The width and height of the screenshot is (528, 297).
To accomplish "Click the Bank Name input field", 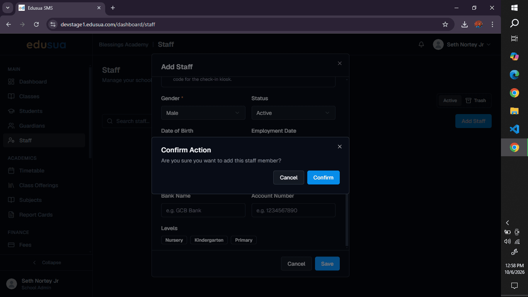I will (203, 210).
